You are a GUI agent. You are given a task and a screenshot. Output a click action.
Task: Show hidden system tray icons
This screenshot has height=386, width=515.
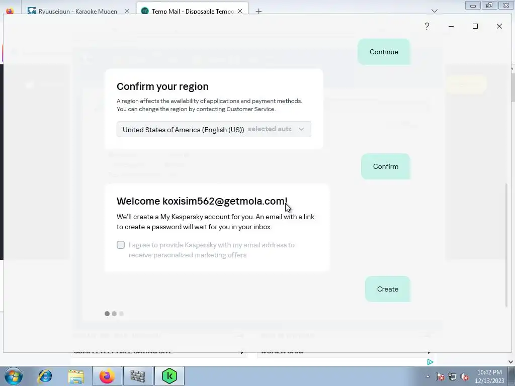[x=427, y=376]
